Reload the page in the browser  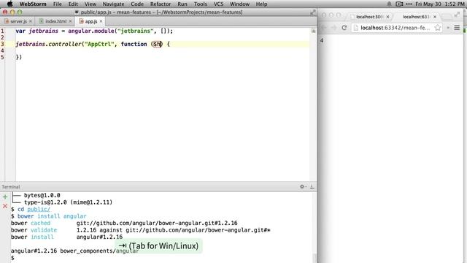tap(344, 28)
